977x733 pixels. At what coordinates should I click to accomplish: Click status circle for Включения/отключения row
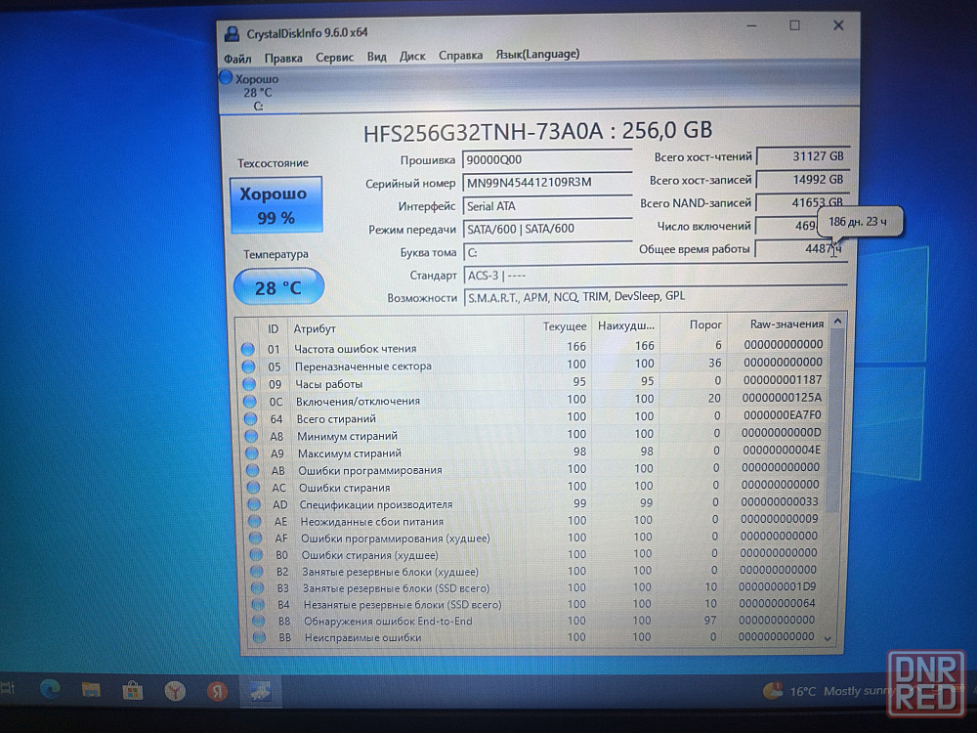pyautogui.click(x=250, y=402)
